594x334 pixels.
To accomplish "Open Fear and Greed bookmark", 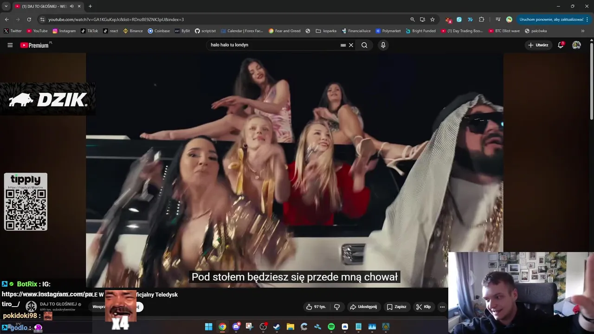I will pos(284,31).
